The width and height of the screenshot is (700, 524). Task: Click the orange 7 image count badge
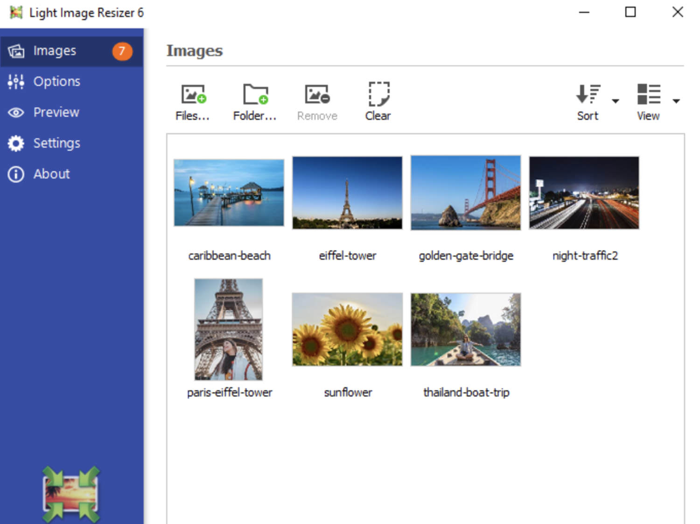point(122,51)
